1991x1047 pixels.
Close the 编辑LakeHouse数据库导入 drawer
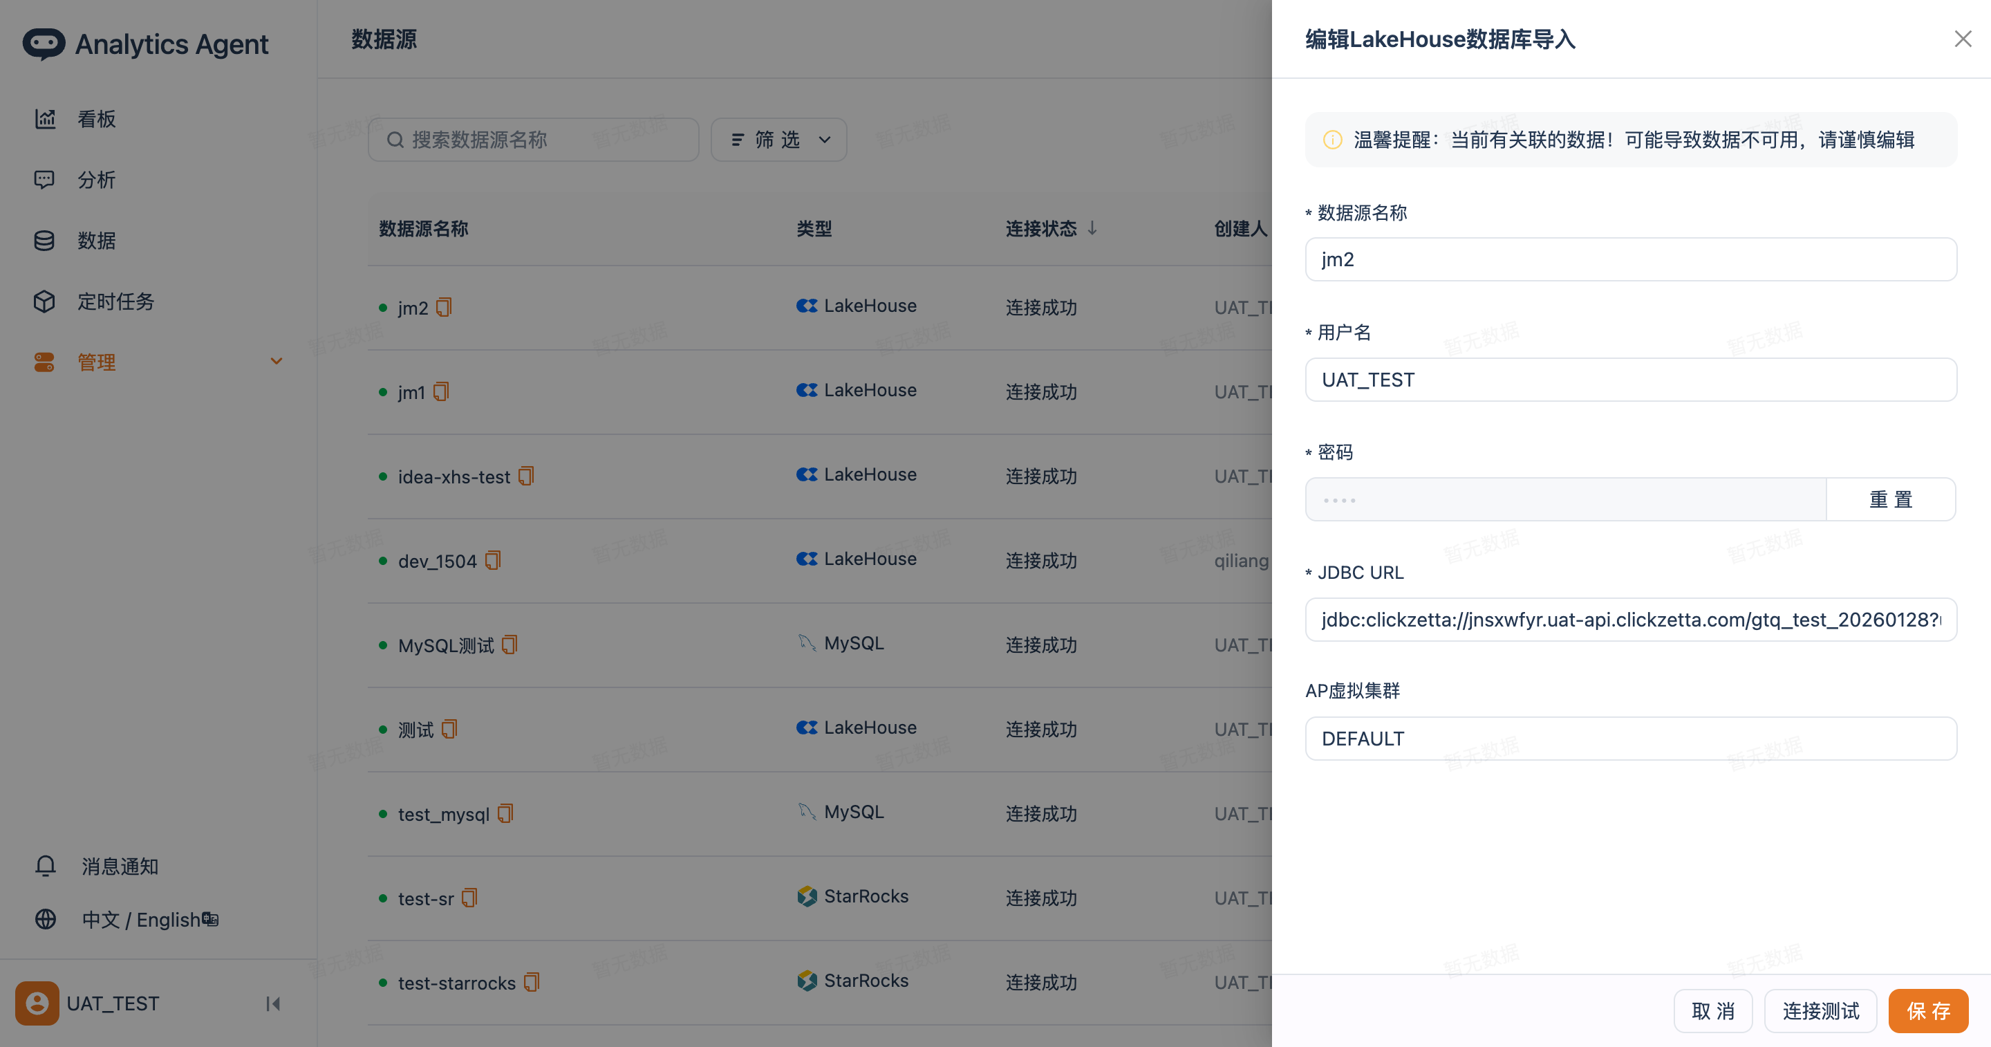click(1963, 39)
